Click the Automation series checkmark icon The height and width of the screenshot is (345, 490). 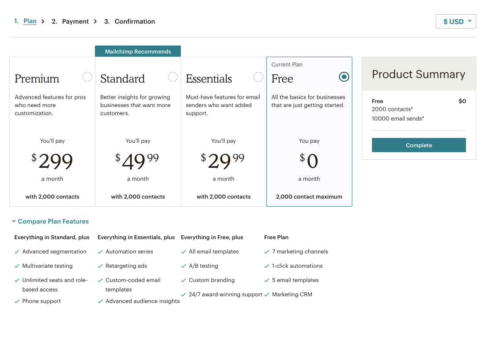pos(100,252)
